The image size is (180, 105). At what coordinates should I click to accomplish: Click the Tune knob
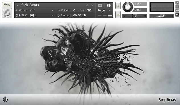coord(128,7)
